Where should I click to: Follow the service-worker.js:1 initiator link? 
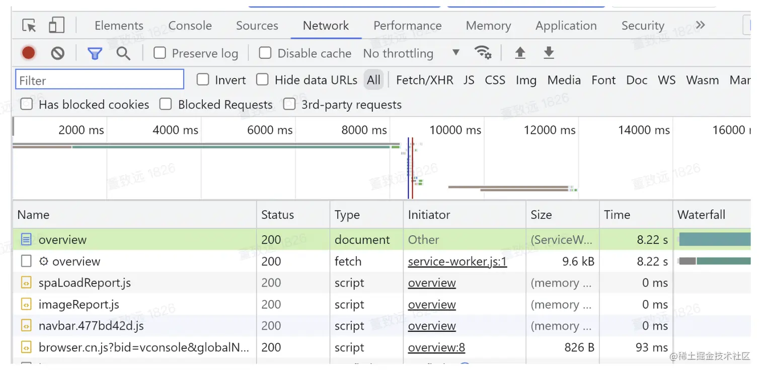[457, 261]
